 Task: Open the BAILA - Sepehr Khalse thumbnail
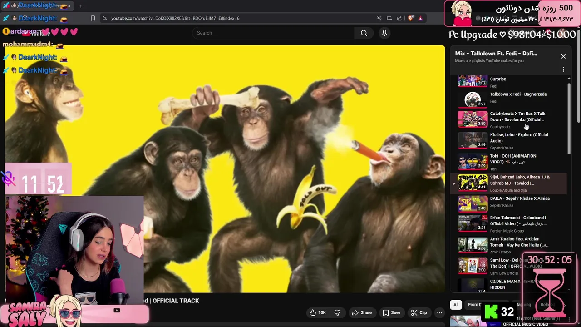pos(473,204)
